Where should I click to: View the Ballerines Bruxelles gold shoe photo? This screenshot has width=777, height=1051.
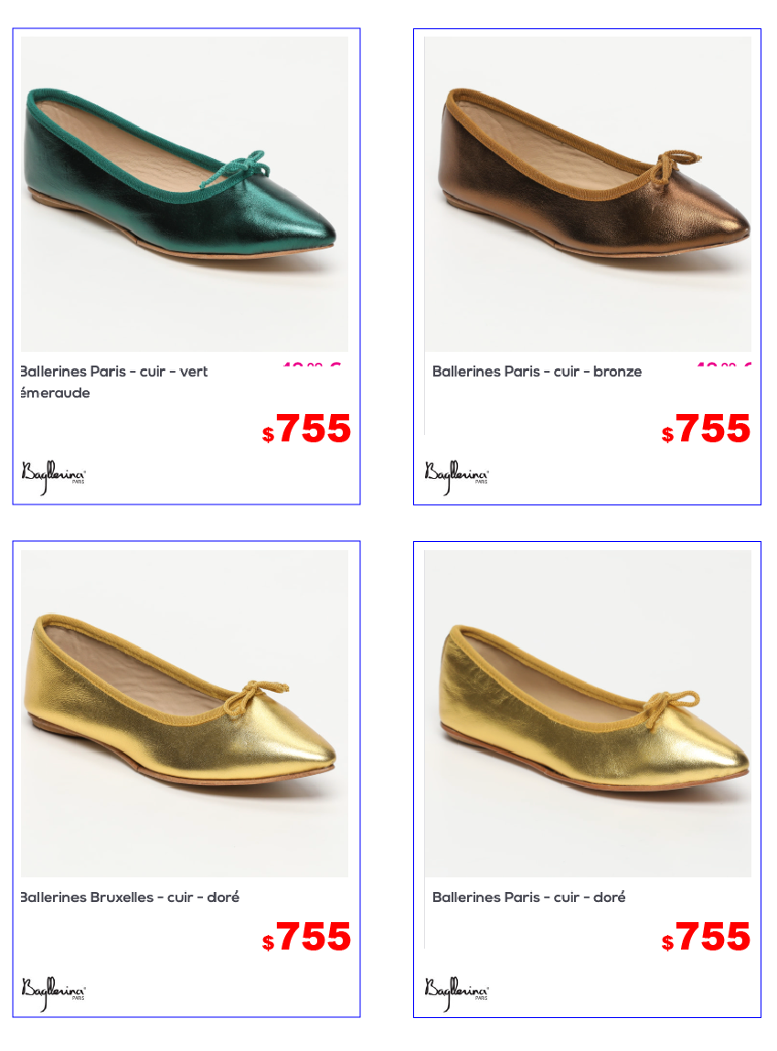[185, 713]
